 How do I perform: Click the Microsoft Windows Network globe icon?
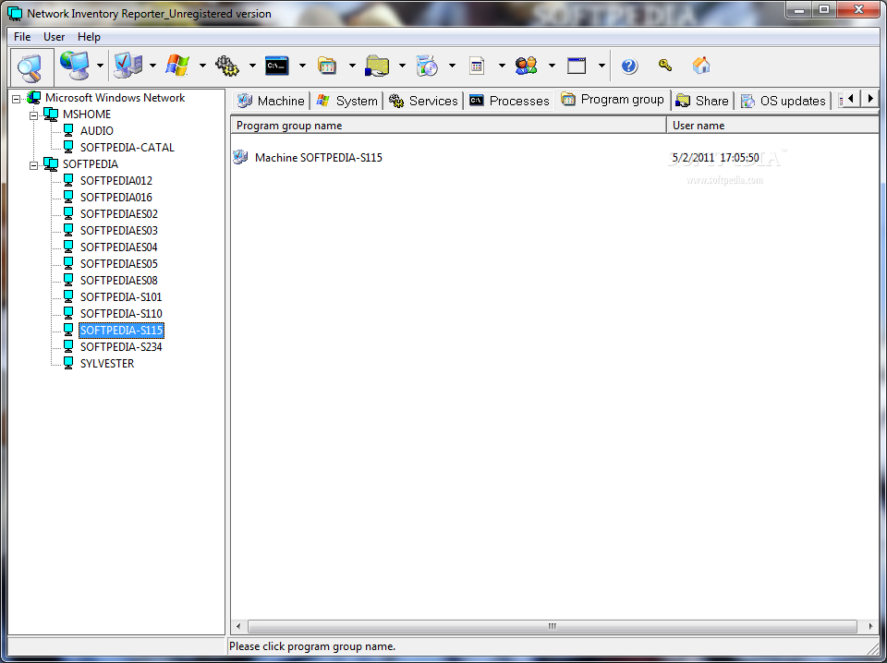(34, 98)
